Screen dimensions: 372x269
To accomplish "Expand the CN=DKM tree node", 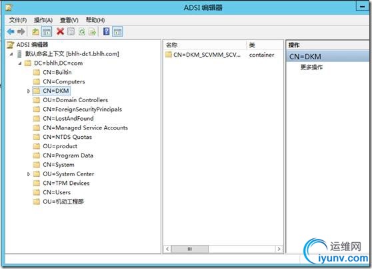I will coord(29,91).
